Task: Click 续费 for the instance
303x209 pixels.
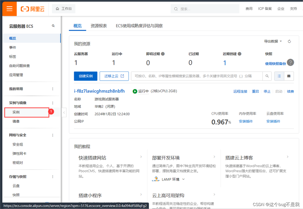Action: tap(290, 92)
